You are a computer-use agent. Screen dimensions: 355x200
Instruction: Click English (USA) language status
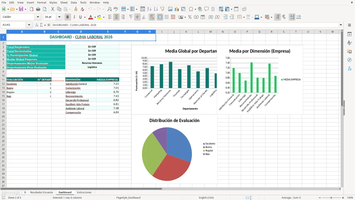[206, 198]
